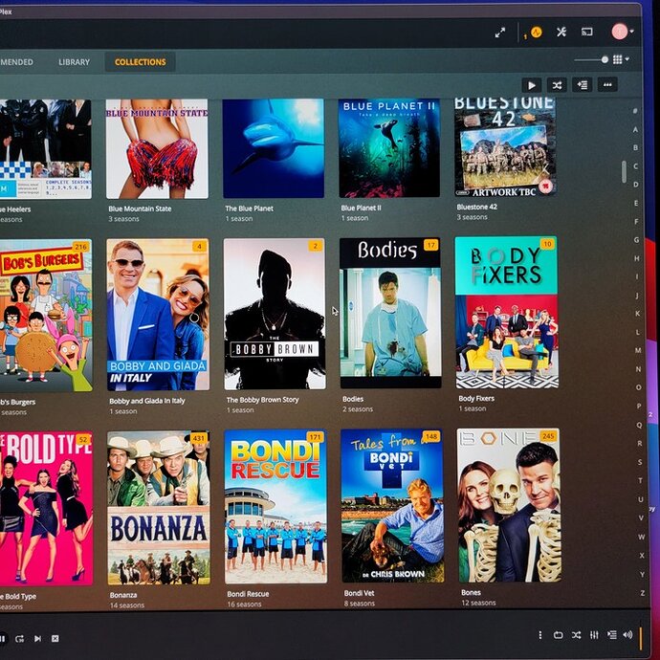The height and width of the screenshot is (660, 660).
Task: Stop playback with the square X icon
Action: click(x=55, y=639)
